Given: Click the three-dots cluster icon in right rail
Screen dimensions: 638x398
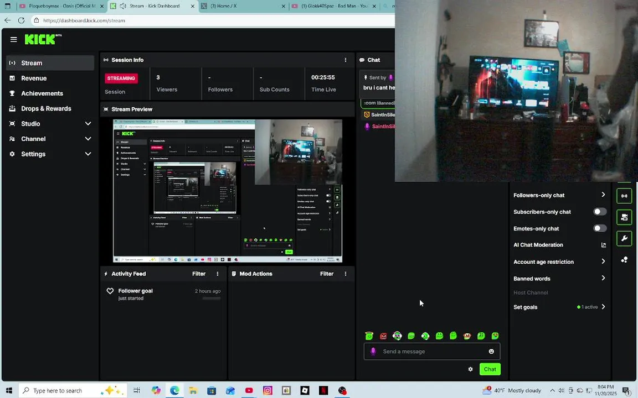Looking at the screenshot, I should 624,259.
